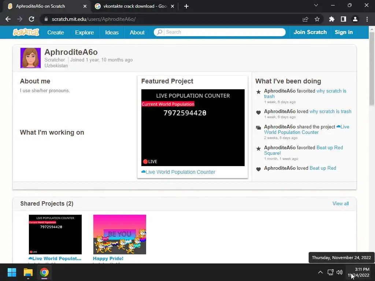Click the Chrome icon on the taskbar
This screenshot has width=375, height=281.
coord(44,272)
